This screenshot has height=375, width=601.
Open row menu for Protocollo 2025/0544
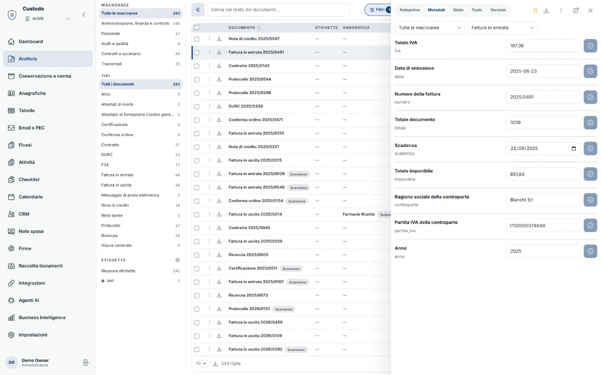coord(209,79)
